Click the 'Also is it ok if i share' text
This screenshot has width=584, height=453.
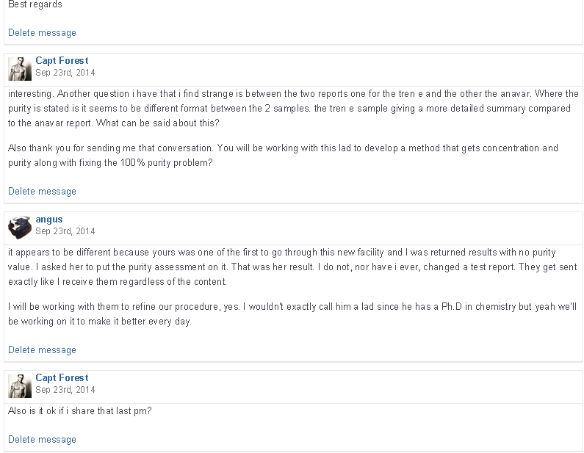(x=80, y=410)
